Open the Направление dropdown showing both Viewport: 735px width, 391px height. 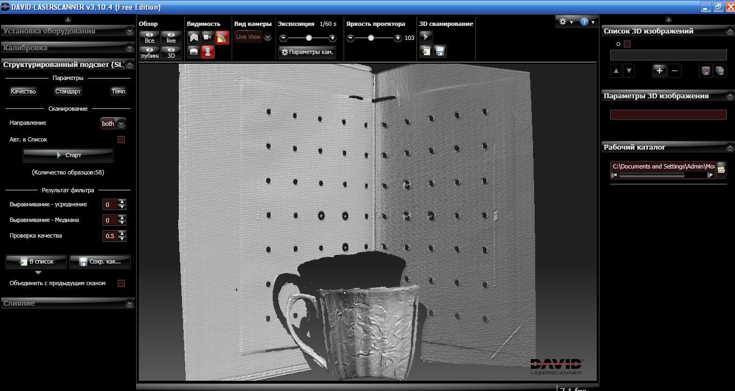tap(113, 124)
